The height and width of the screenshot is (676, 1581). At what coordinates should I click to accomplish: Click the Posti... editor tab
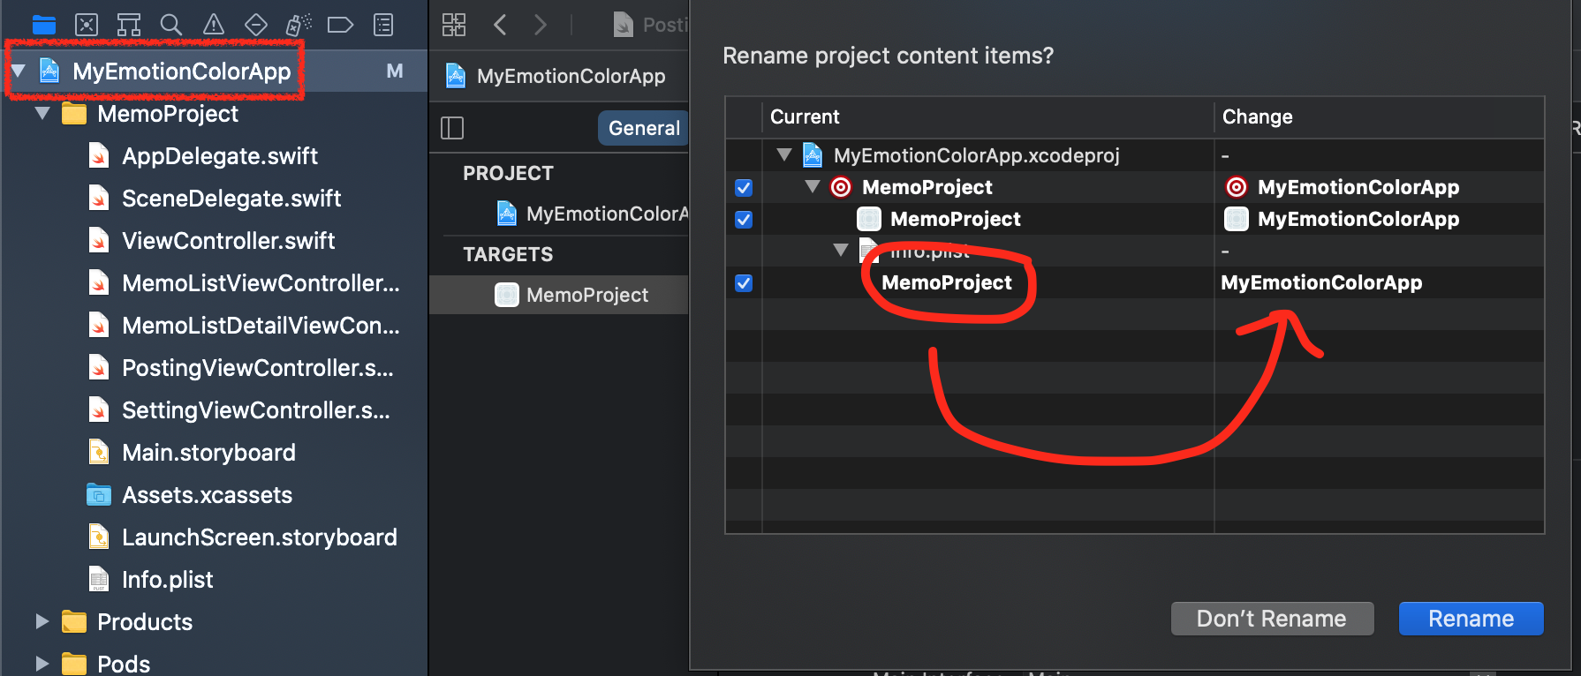click(652, 25)
